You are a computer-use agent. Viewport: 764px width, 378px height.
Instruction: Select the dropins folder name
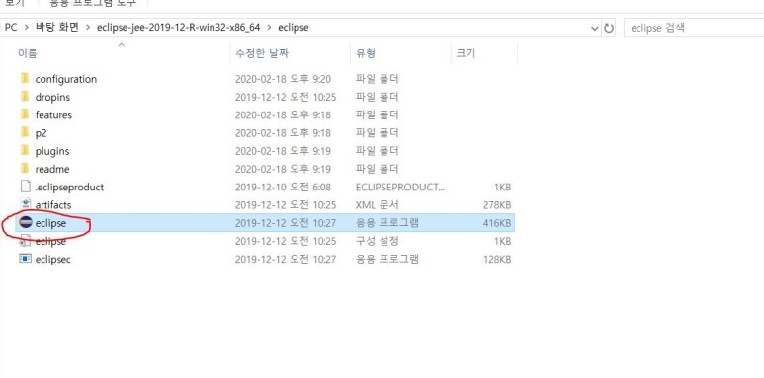point(52,97)
